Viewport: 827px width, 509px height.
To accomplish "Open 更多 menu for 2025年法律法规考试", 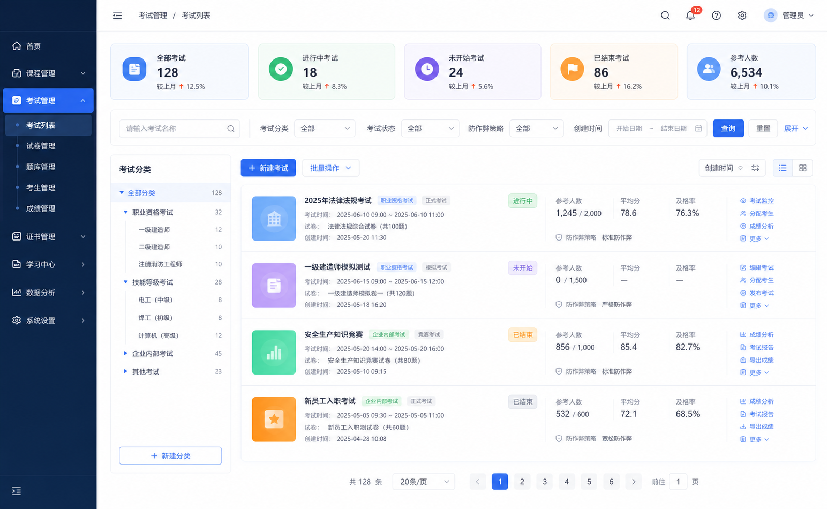I will [x=755, y=238].
